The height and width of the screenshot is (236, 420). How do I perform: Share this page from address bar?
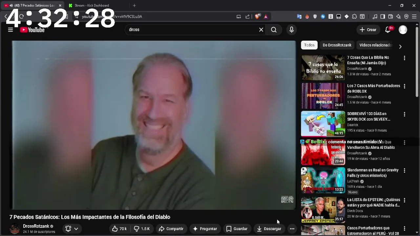tap(247, 17)
